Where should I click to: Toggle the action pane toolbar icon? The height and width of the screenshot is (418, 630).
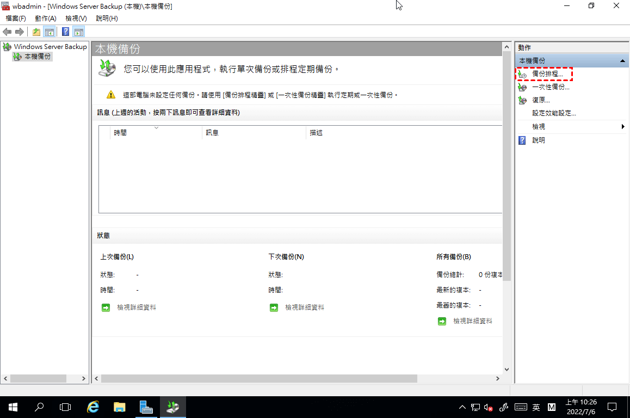(79, 32)
